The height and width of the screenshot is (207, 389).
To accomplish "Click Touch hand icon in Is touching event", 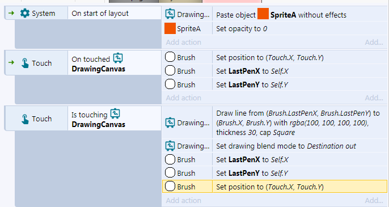I will [25, 119].
